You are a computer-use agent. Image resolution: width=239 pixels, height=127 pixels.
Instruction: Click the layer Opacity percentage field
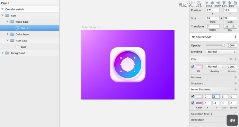click(232, 45)
